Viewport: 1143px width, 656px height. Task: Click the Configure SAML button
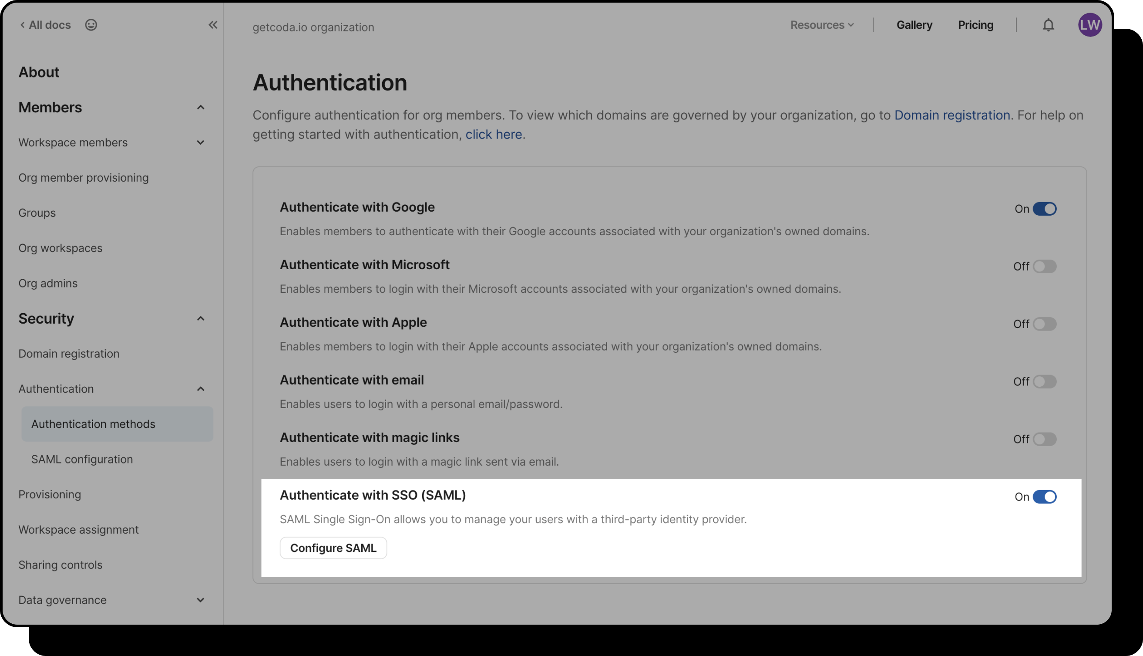[333, 548]
